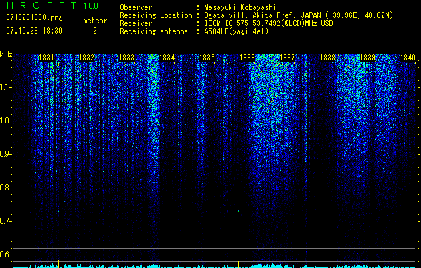Click observer name Masayuki Kobayashi
Image resolution: width=421 pixels, height=268 pixels.
240,7
